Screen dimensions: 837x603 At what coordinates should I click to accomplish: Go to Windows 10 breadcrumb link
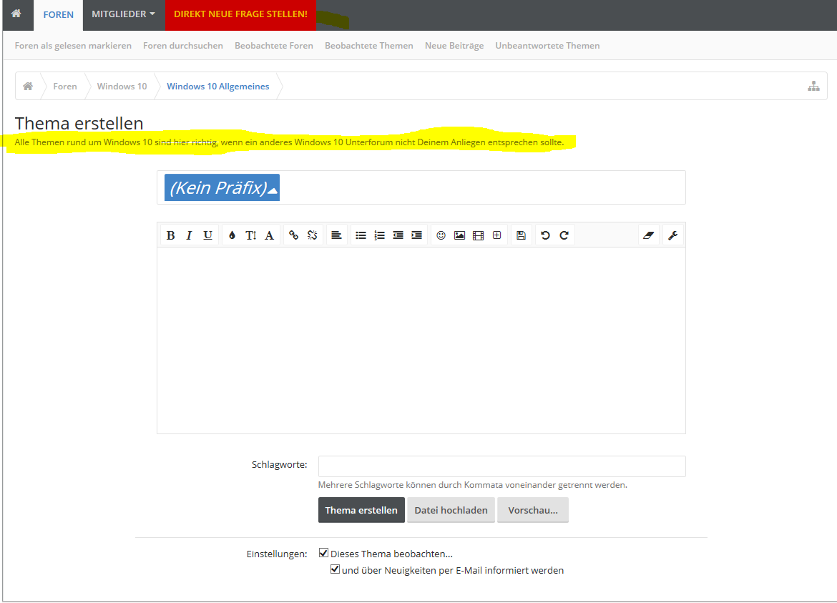coord(122,87)
